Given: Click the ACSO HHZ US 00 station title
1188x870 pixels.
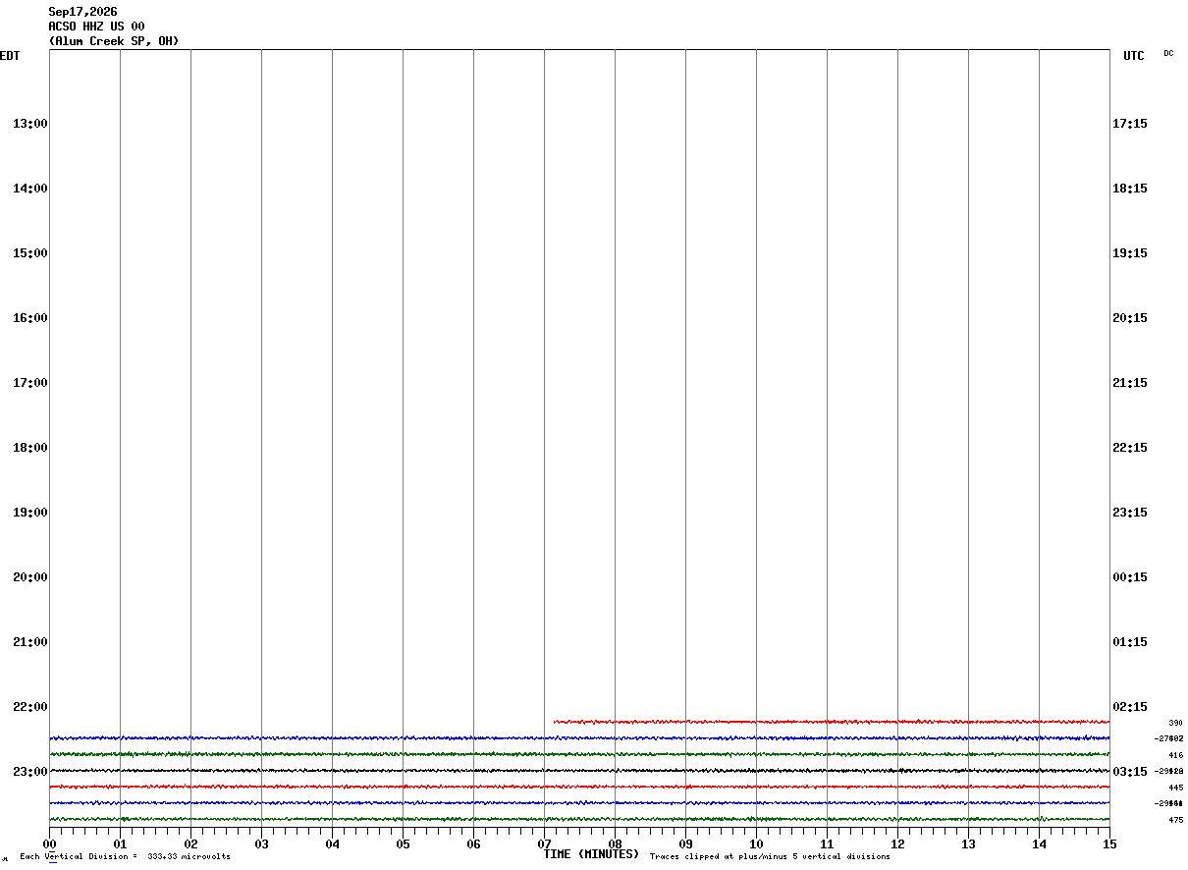Looking at the screenshot, I should pos(96,27).
